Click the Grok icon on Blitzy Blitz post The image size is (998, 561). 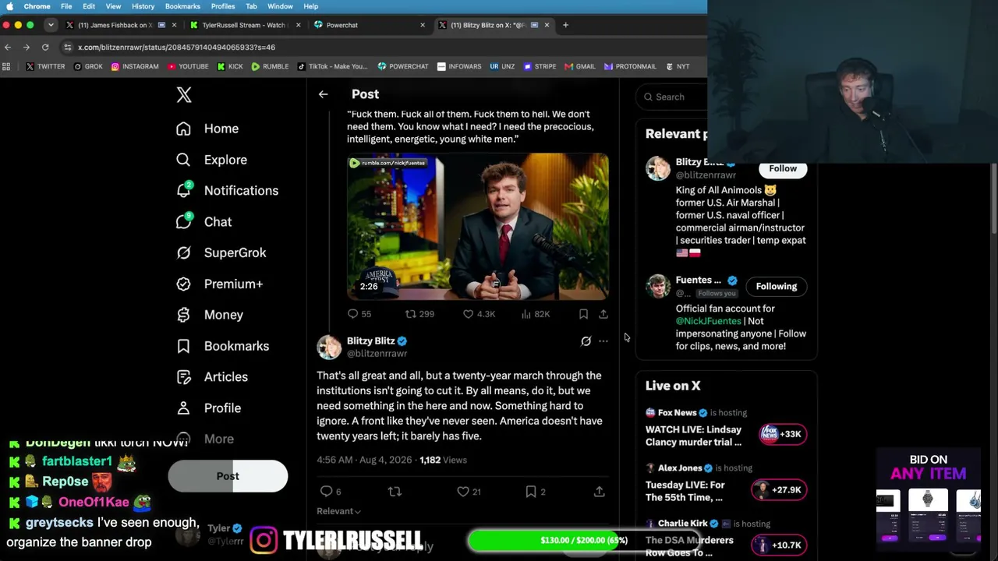(586, 341)
